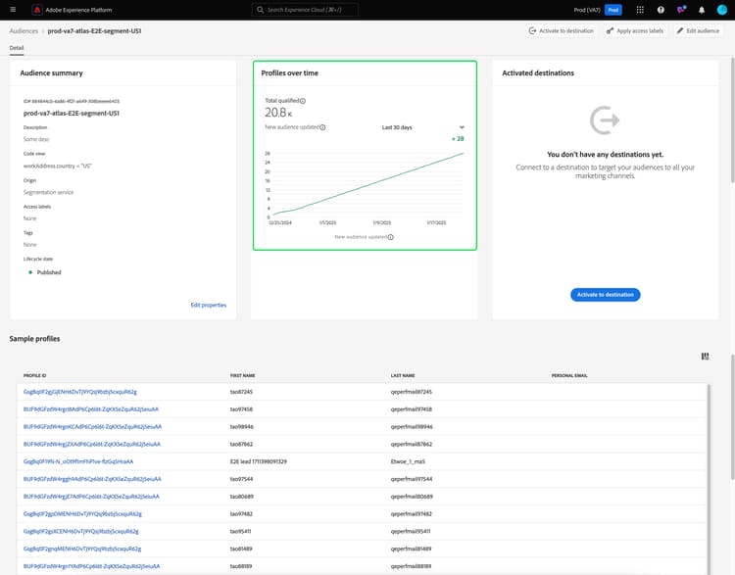Click the PROFILE ID column header

click(x=34, y=375)
